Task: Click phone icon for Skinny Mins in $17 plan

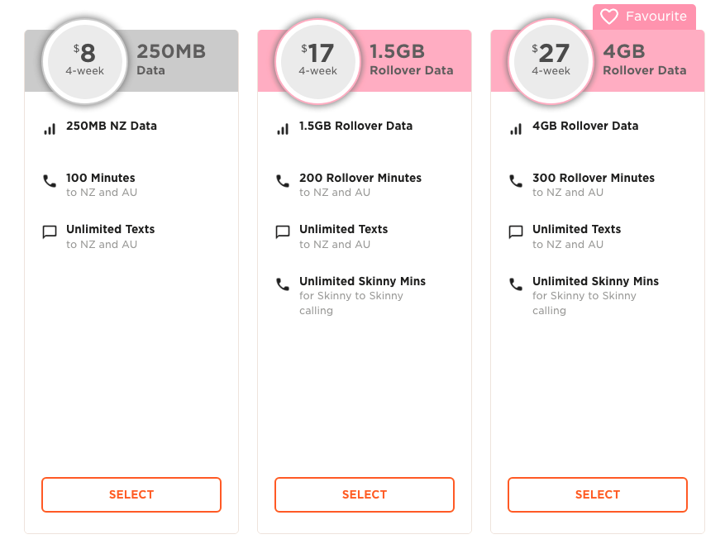Action: point(283,284)
